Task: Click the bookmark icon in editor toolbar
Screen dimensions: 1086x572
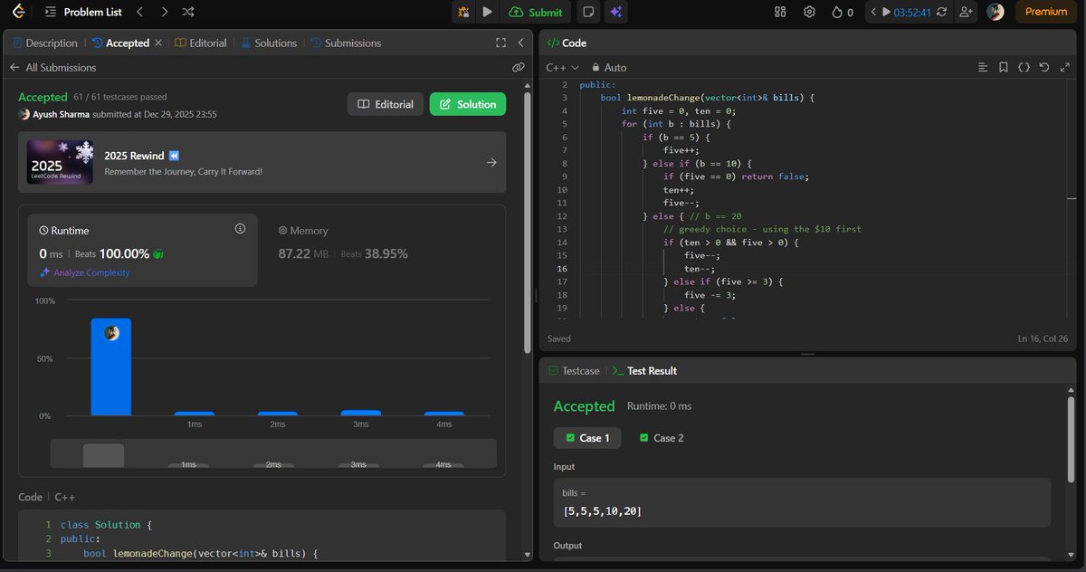Action: [1004, 67]
